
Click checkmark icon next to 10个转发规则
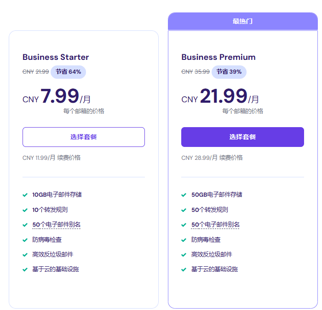pyautogui.click(x=25, y=210)
